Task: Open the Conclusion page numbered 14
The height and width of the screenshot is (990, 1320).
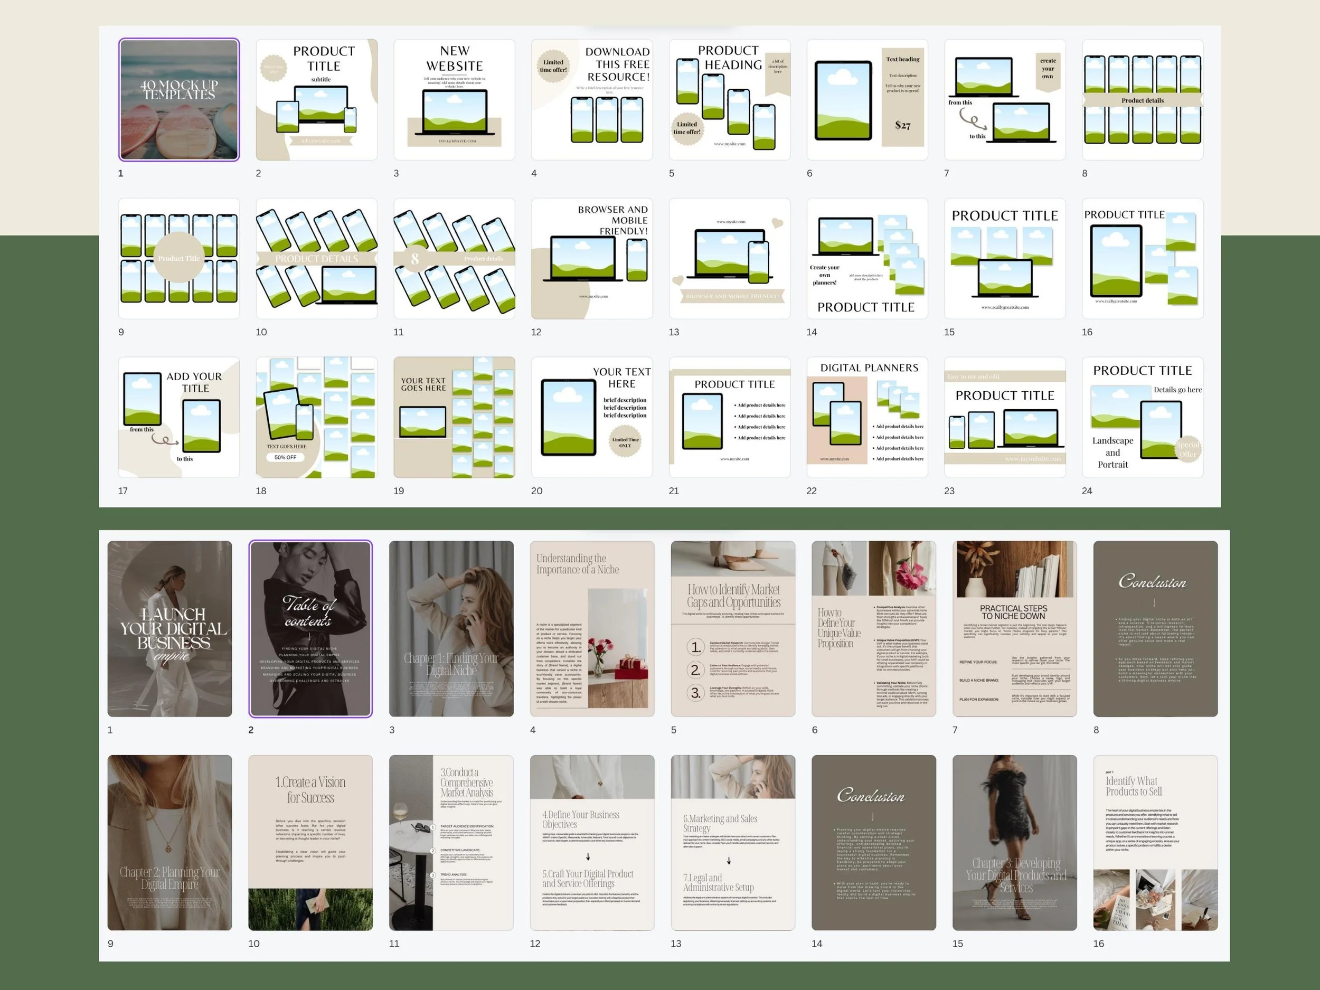Action: (x=874, y=843)
